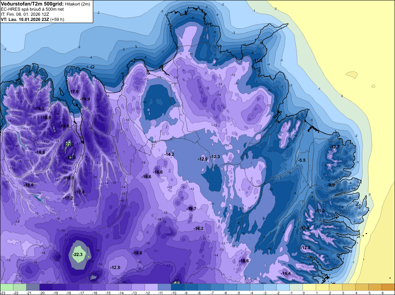The width and height of the screenshot is (395, 295).
Task: Select the legend swatch between -16 and -15
Action: point(99,287)
